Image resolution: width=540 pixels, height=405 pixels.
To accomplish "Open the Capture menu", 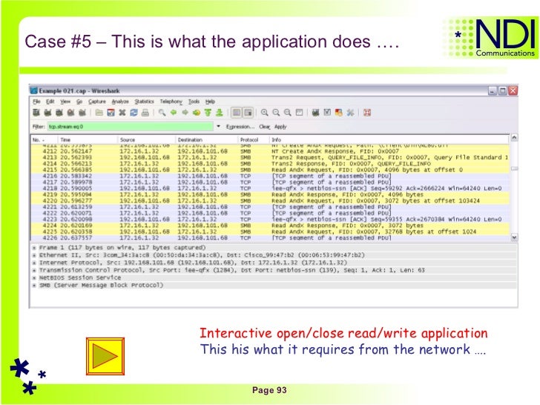I will click(97, 102).
